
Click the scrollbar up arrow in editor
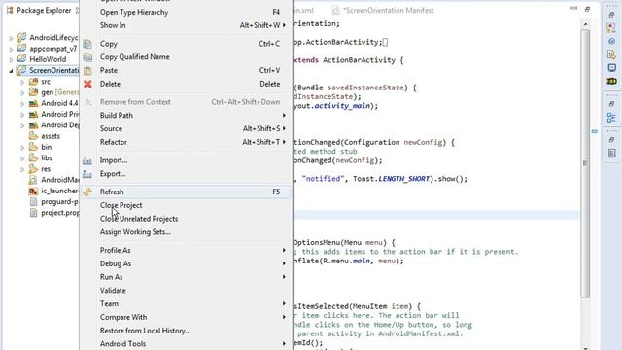(585, 24)
